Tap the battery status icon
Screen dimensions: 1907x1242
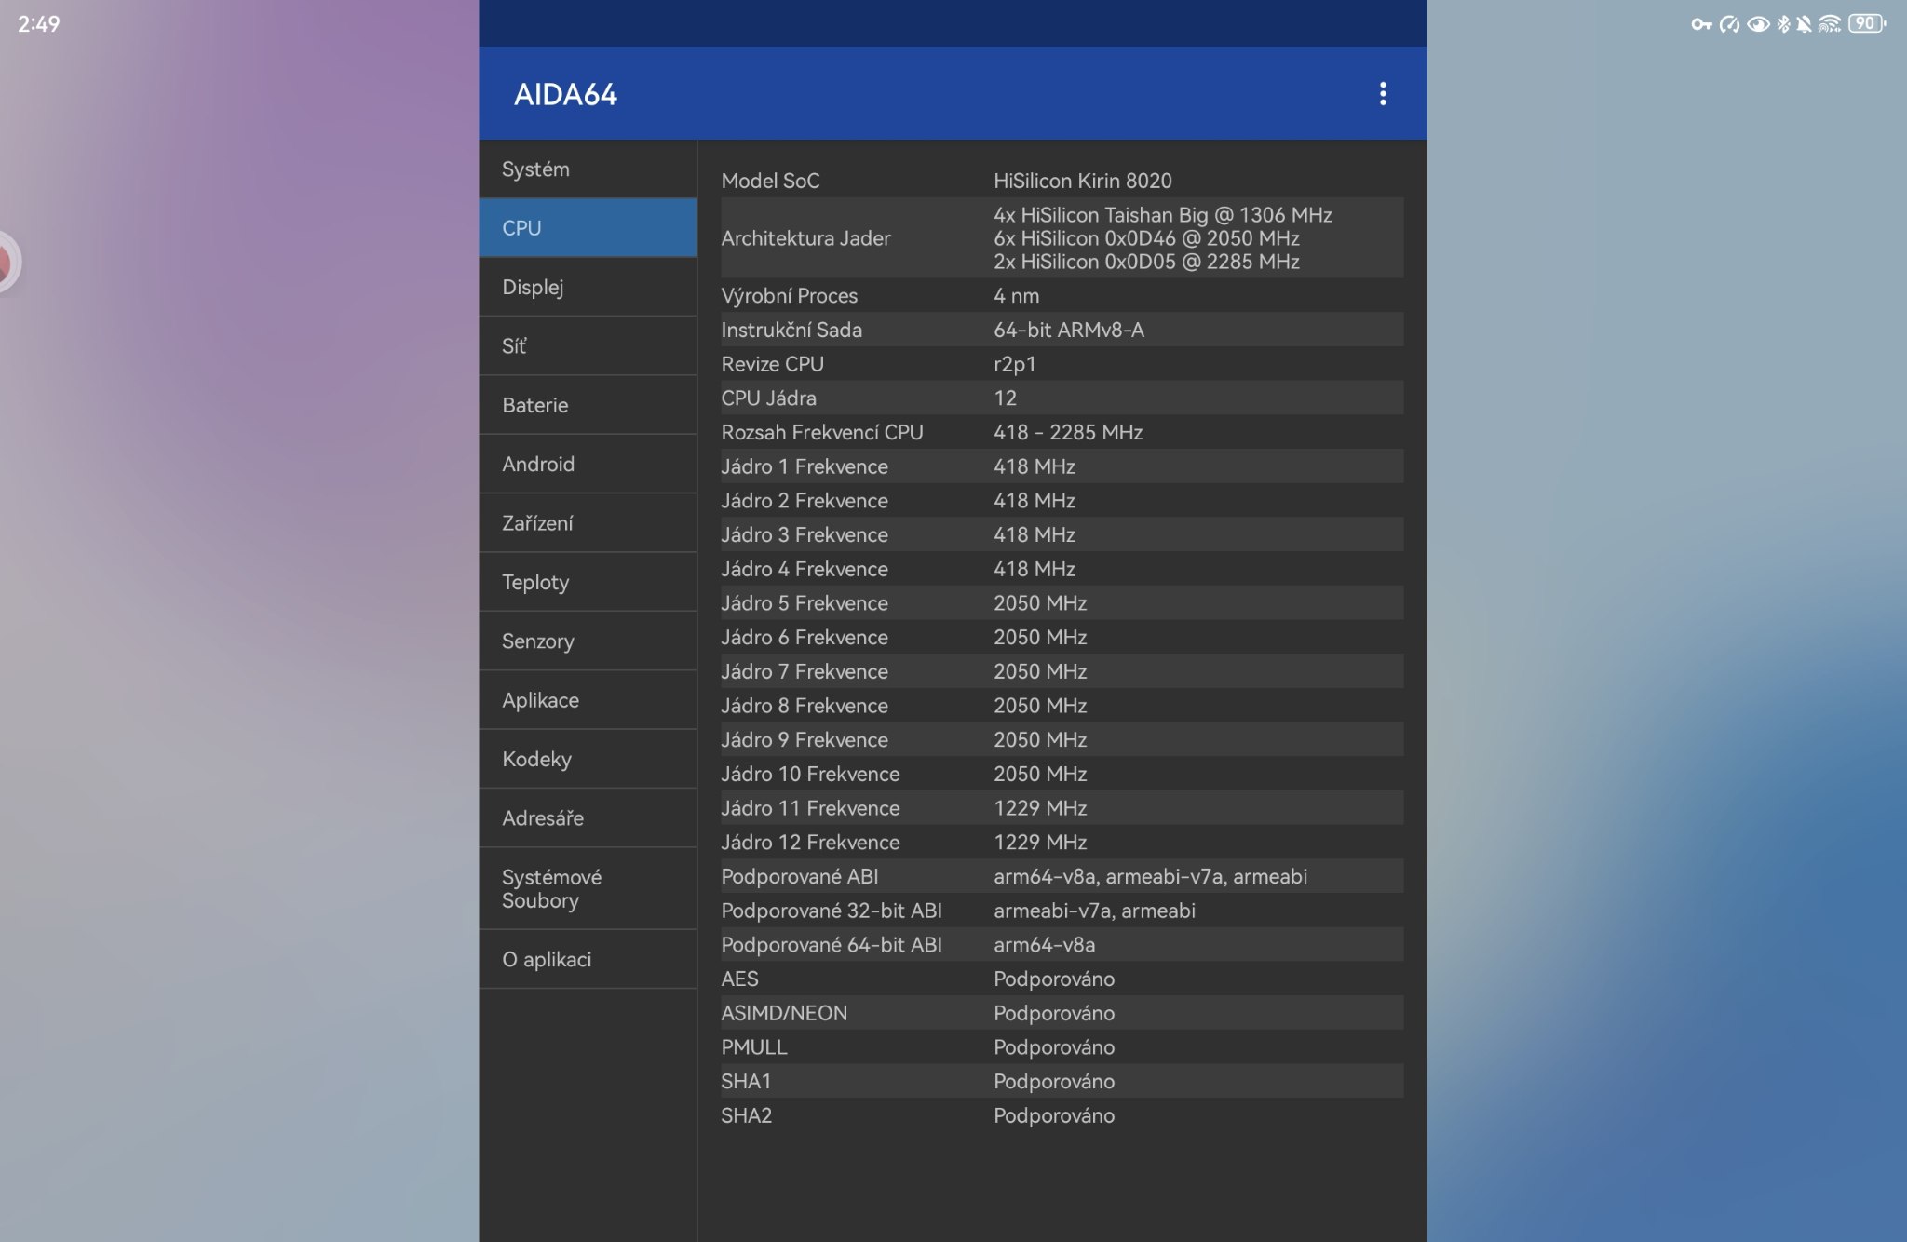tap(1866, 24)
